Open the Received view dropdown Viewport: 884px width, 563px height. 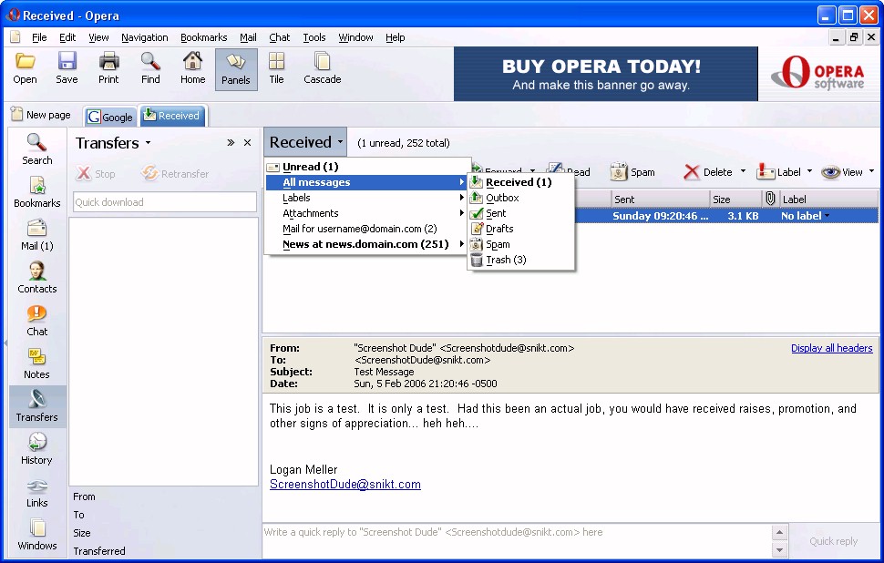coord(305,142)
